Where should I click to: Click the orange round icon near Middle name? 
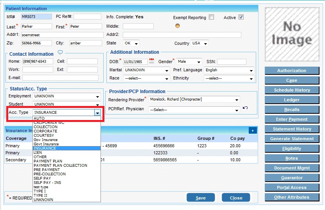178,26
